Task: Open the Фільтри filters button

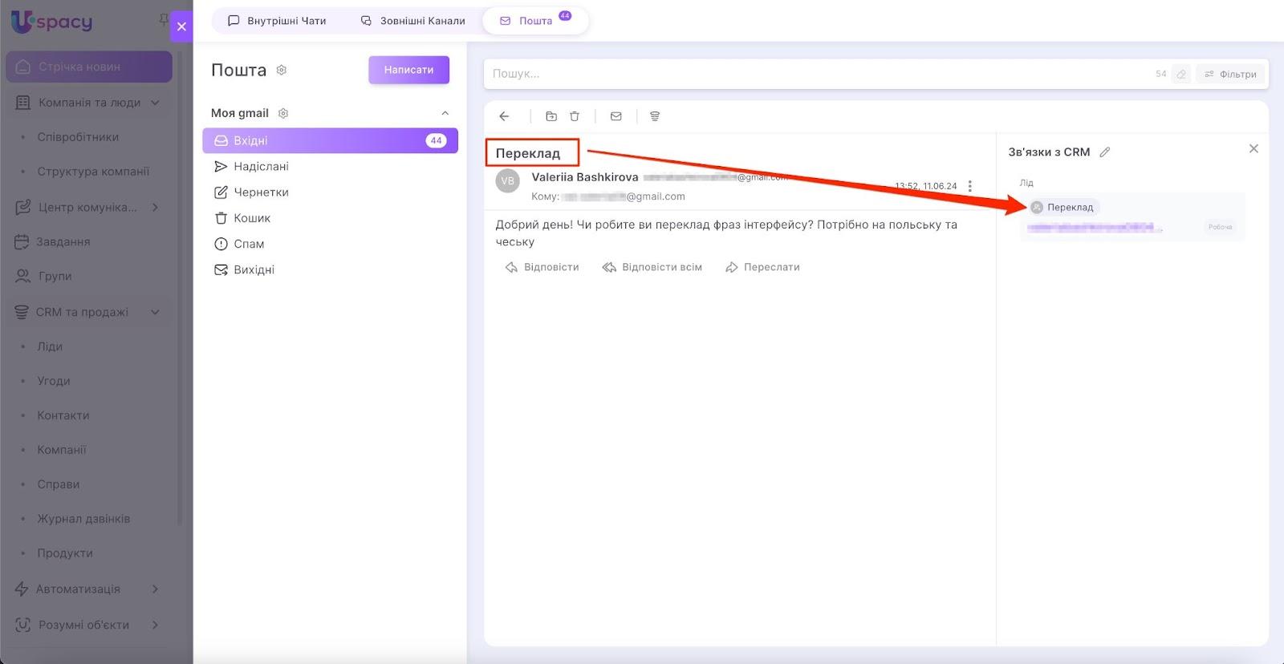Action: point(1231,74)
